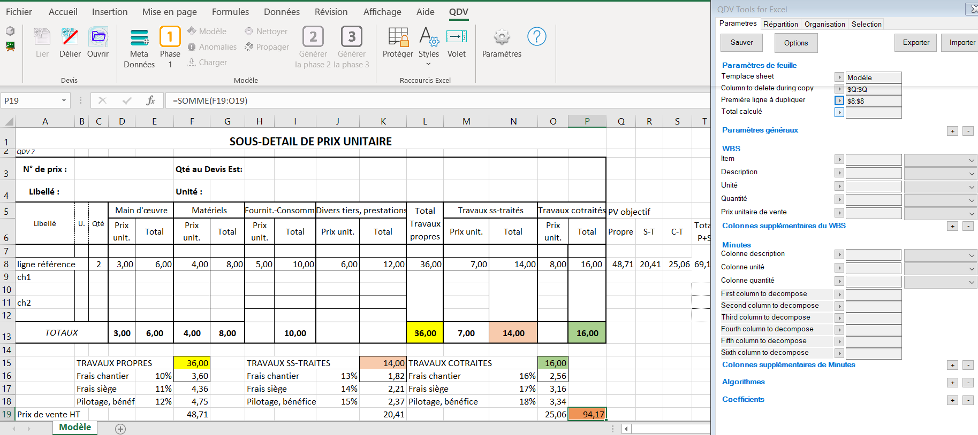Collapse Algorithmes section with minus button

968,383
